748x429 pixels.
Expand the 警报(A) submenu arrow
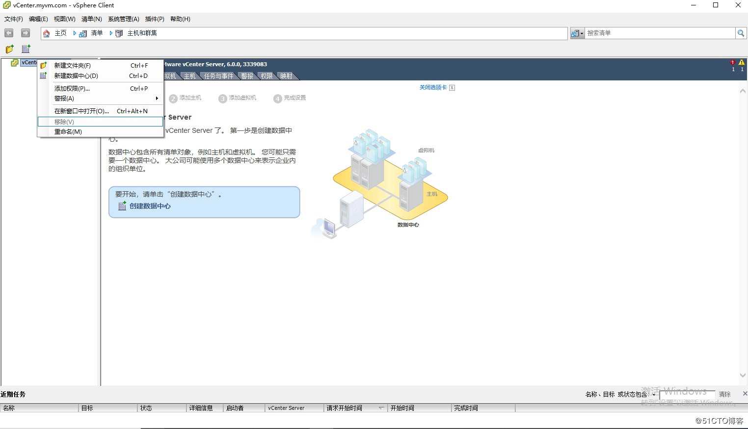pyautogui.click(x=157, y=99)
